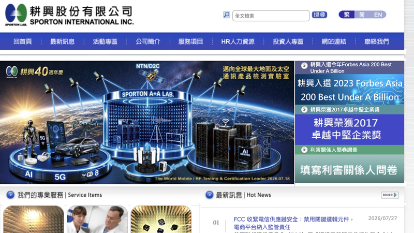Switch language to EN English

pyautogui.click(x=378, y=14)
